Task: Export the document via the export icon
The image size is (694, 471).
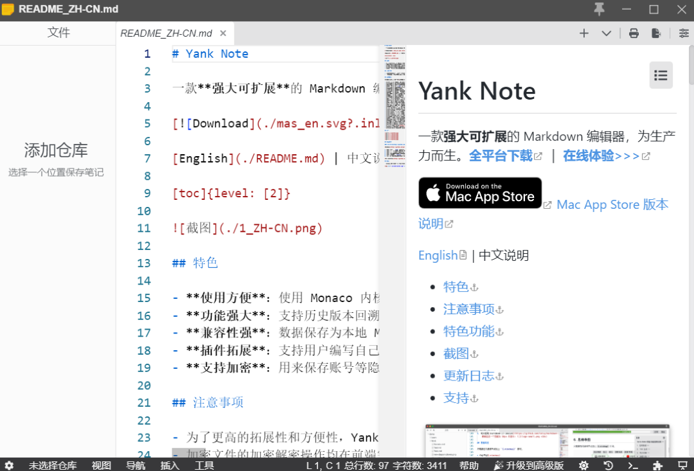Action: pos(656,33)
